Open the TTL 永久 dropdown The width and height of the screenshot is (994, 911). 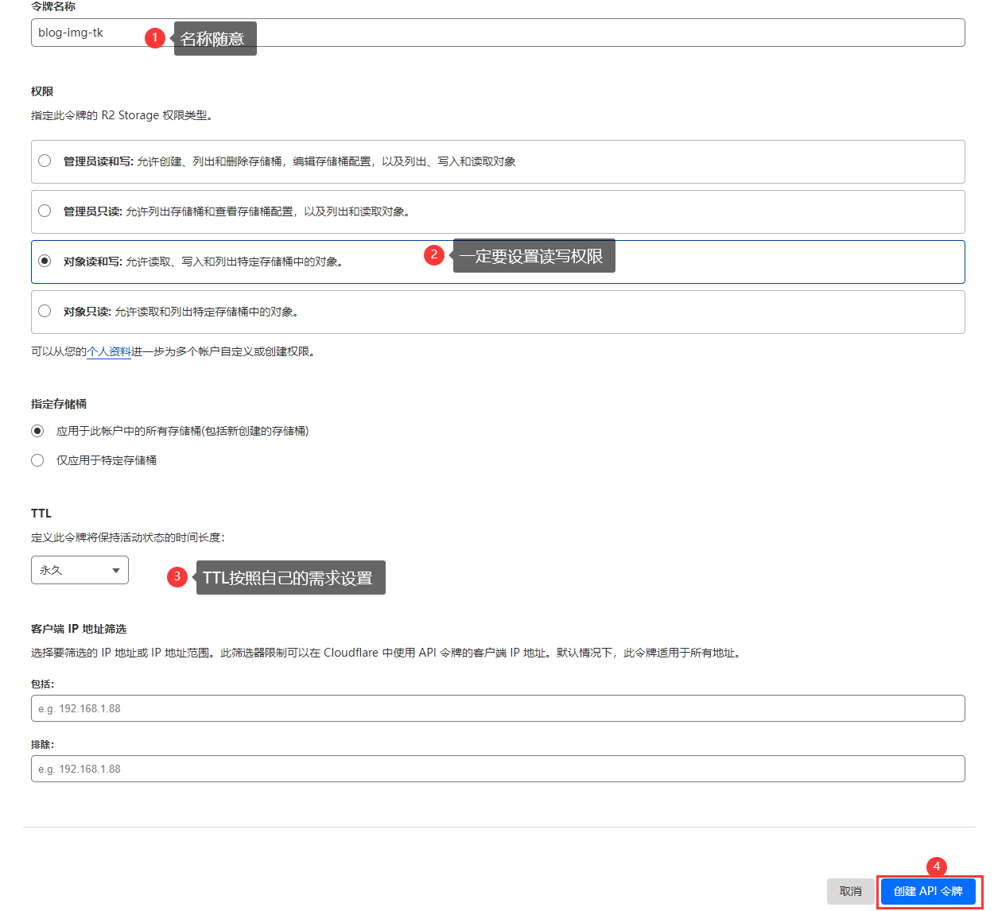80,570
